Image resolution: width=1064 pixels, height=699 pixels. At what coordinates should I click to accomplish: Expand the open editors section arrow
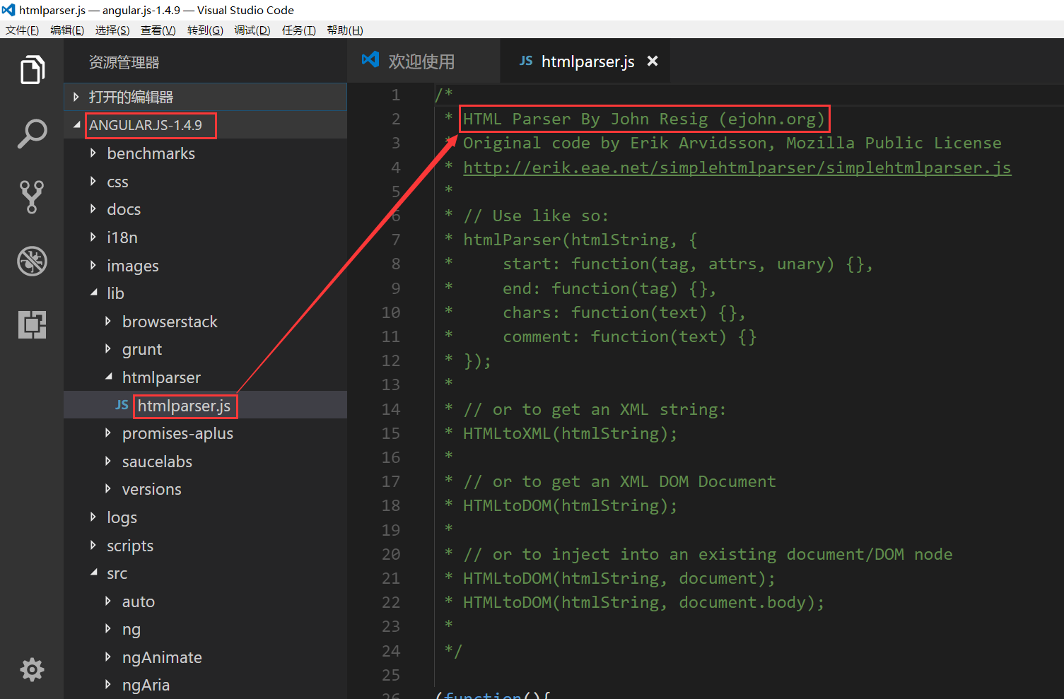point(76,97)
